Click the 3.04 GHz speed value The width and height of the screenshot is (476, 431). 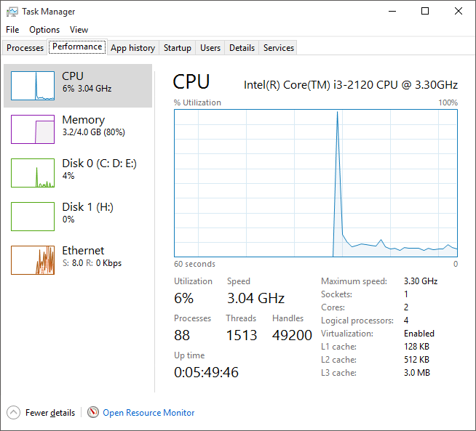pos(255,298)
